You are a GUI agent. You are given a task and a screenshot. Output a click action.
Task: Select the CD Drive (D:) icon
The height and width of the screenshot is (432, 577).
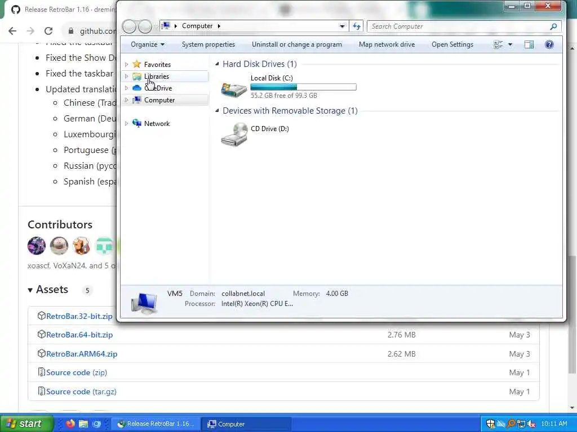pos(234,134)
